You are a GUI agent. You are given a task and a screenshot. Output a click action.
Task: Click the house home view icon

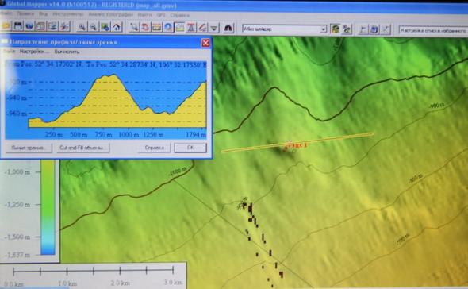click(x=117, y=27)
